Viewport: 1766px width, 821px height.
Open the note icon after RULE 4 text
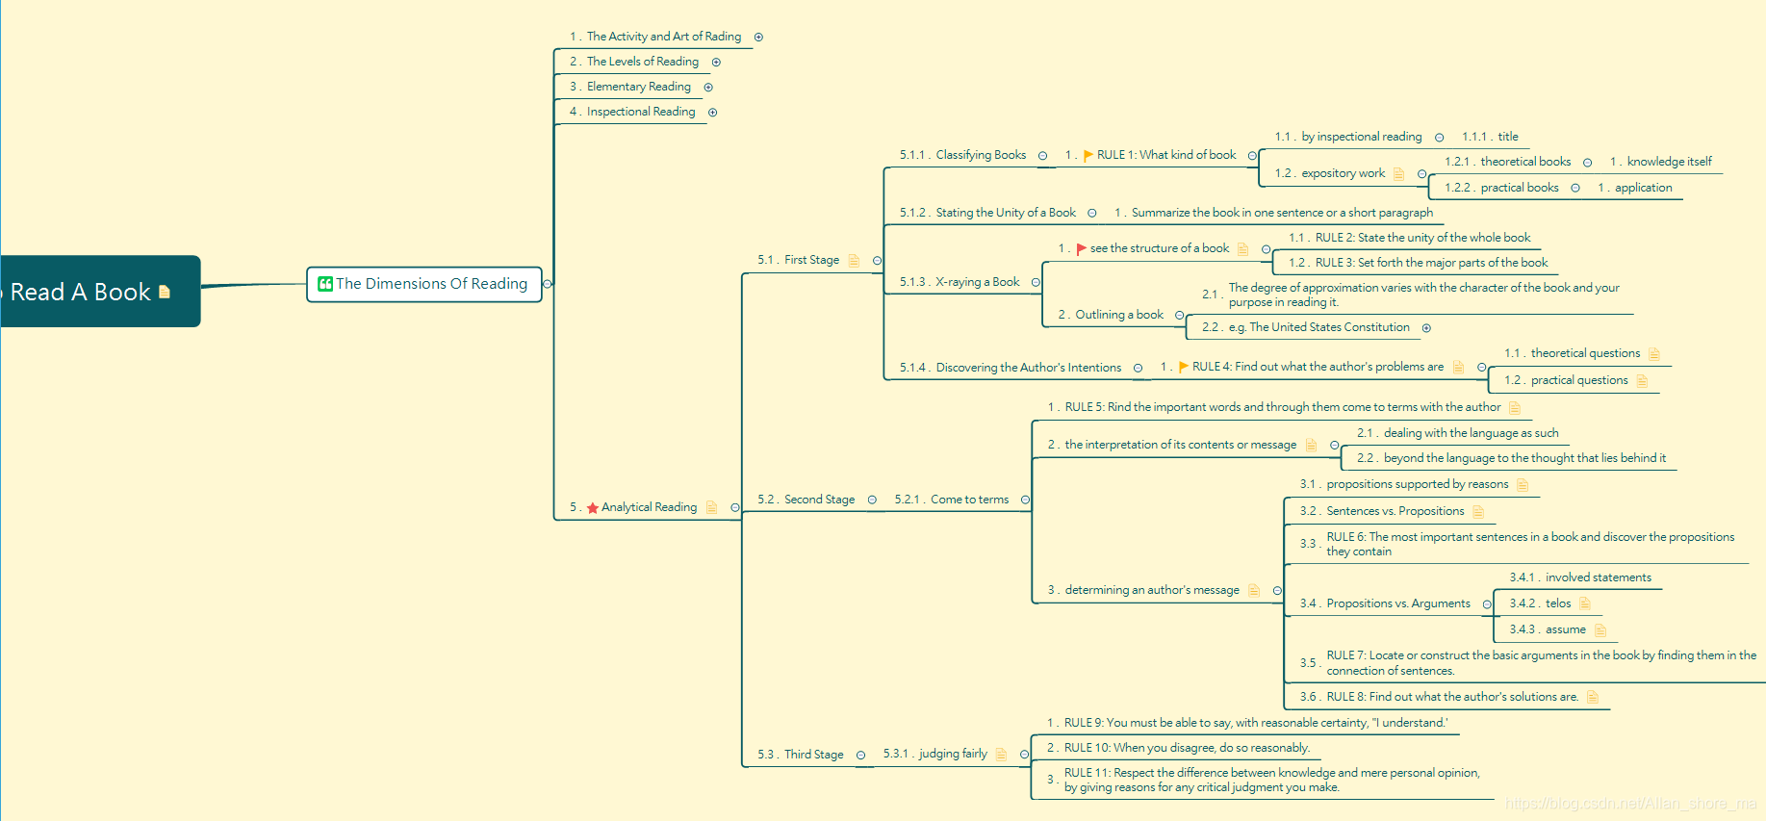(x=1458, y=368)
